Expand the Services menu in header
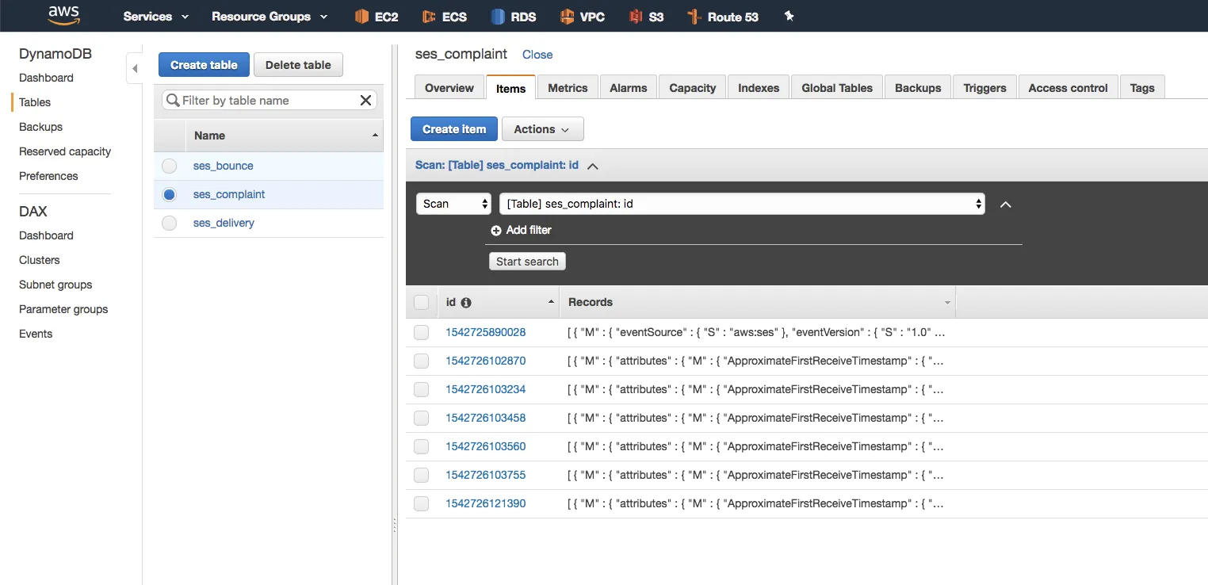1208x585 pixels. point(156,17)
